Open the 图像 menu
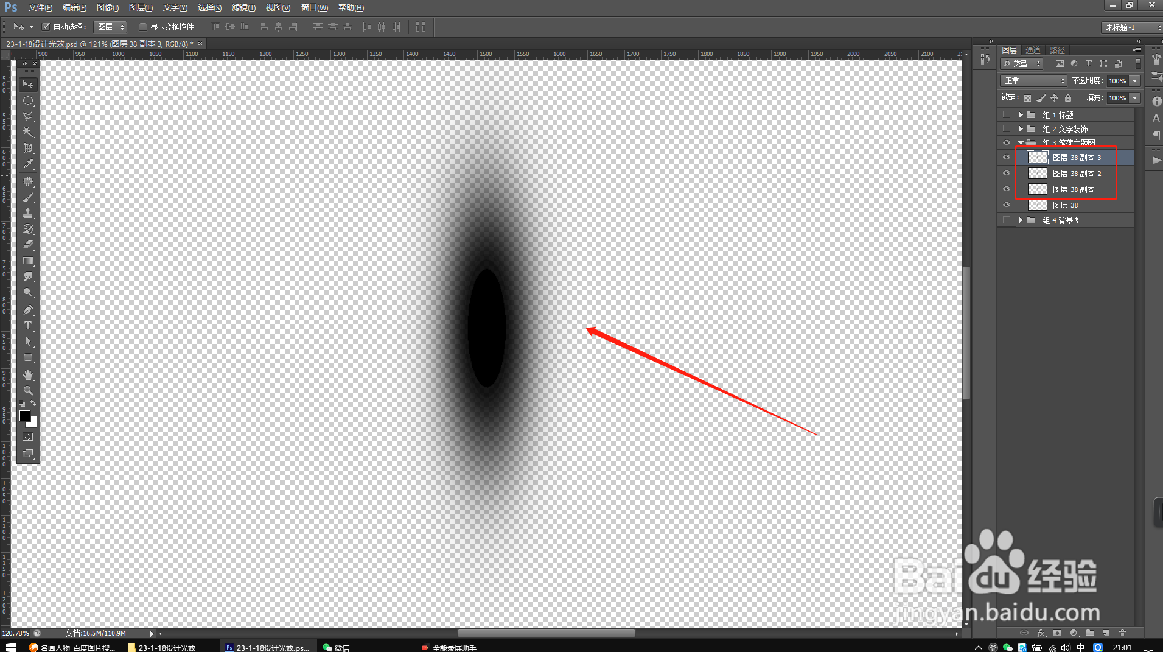 point(107,7)
